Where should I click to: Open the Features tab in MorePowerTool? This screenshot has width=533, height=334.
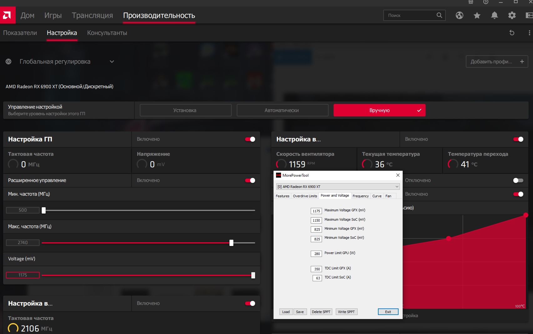pos(282,196)
